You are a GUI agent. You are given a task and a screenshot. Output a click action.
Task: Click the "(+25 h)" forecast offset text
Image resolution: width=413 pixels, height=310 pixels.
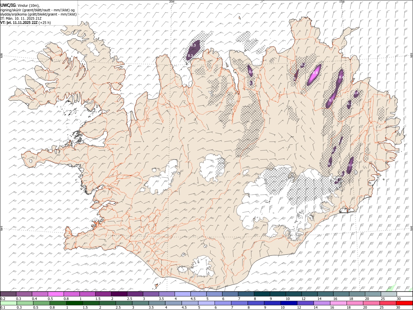[45, 23]
